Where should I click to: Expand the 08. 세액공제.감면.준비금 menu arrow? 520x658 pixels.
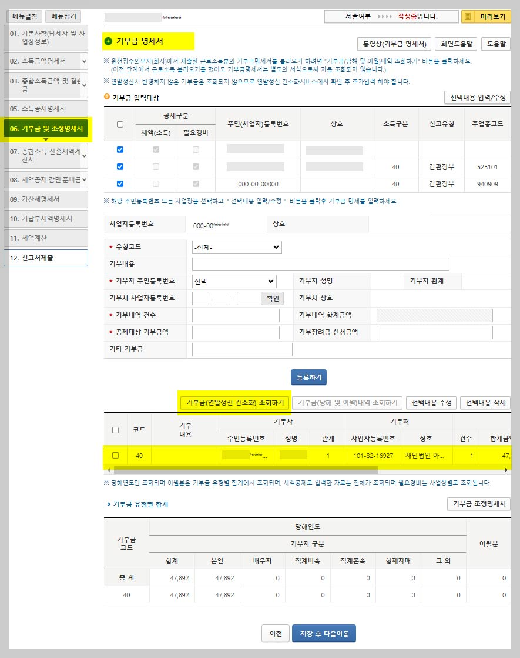pyautogui.click(x=84, y=179)
